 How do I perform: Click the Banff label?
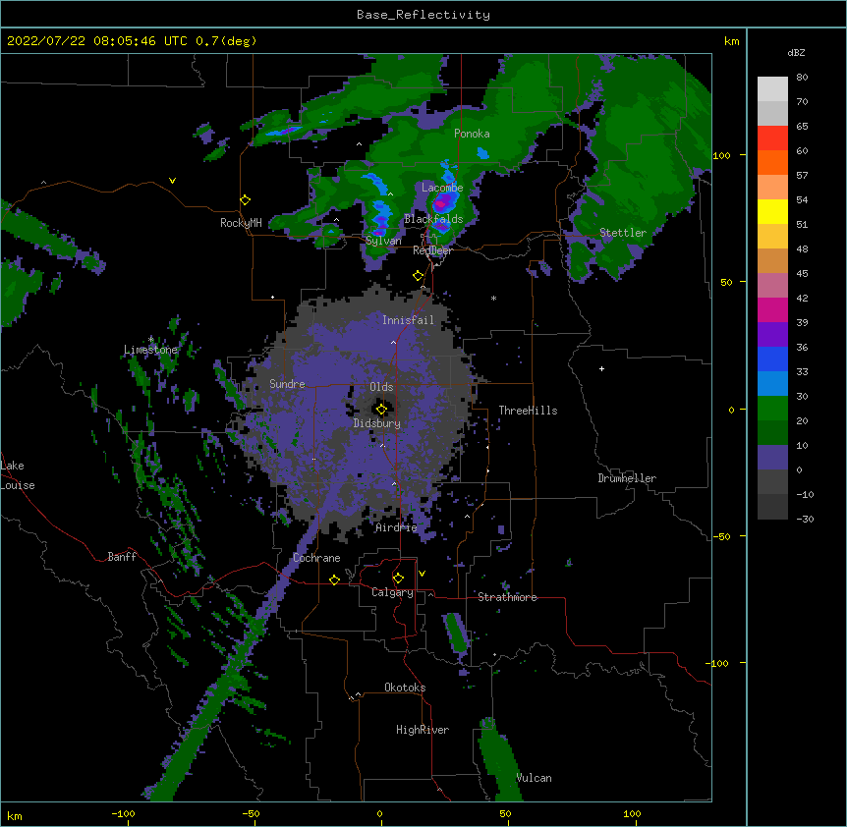point(122,557)
